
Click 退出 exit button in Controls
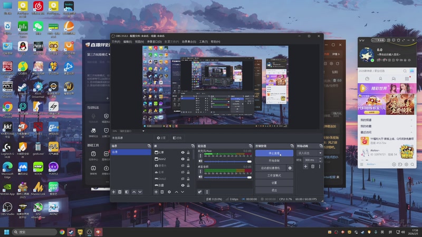click(x=274, y=190)
